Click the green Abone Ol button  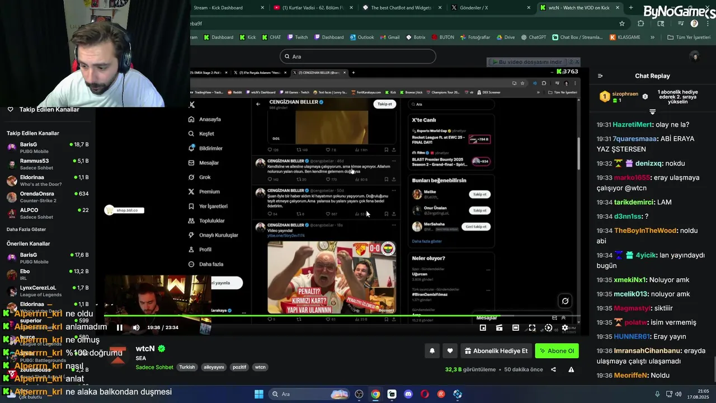557,351
